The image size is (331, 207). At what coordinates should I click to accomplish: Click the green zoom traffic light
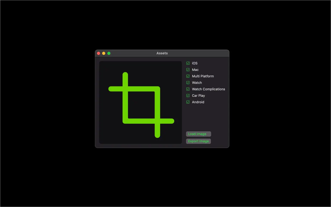pos(109,53)
